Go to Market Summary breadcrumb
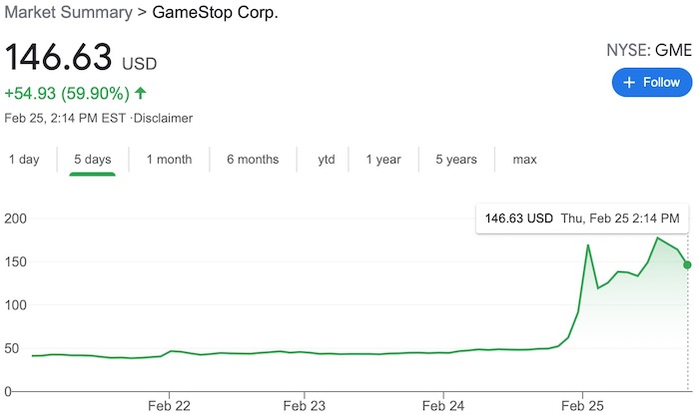Viewport: 699px width, 418px height. coord(69,12)
